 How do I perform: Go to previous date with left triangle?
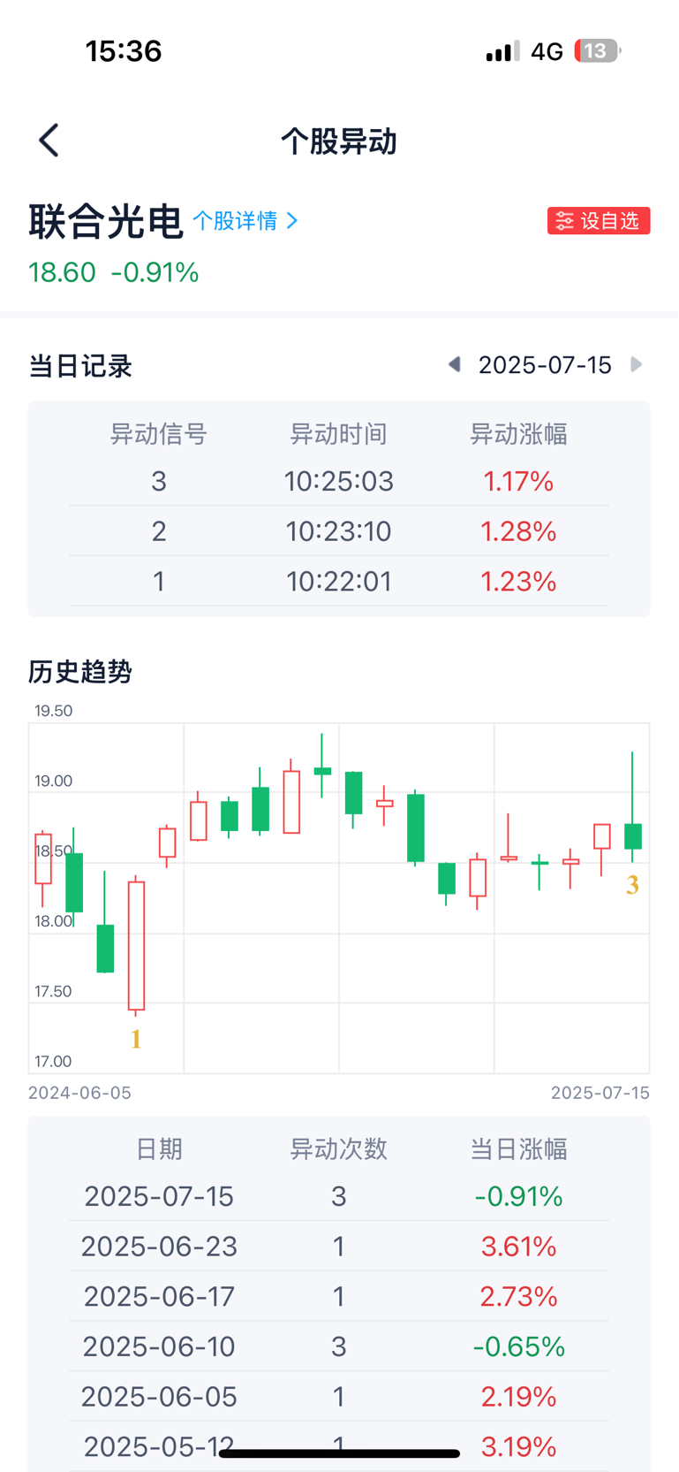(x=454, y=364)
